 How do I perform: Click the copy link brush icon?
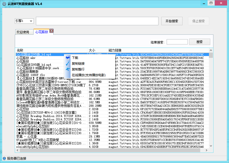coord(68,64)
